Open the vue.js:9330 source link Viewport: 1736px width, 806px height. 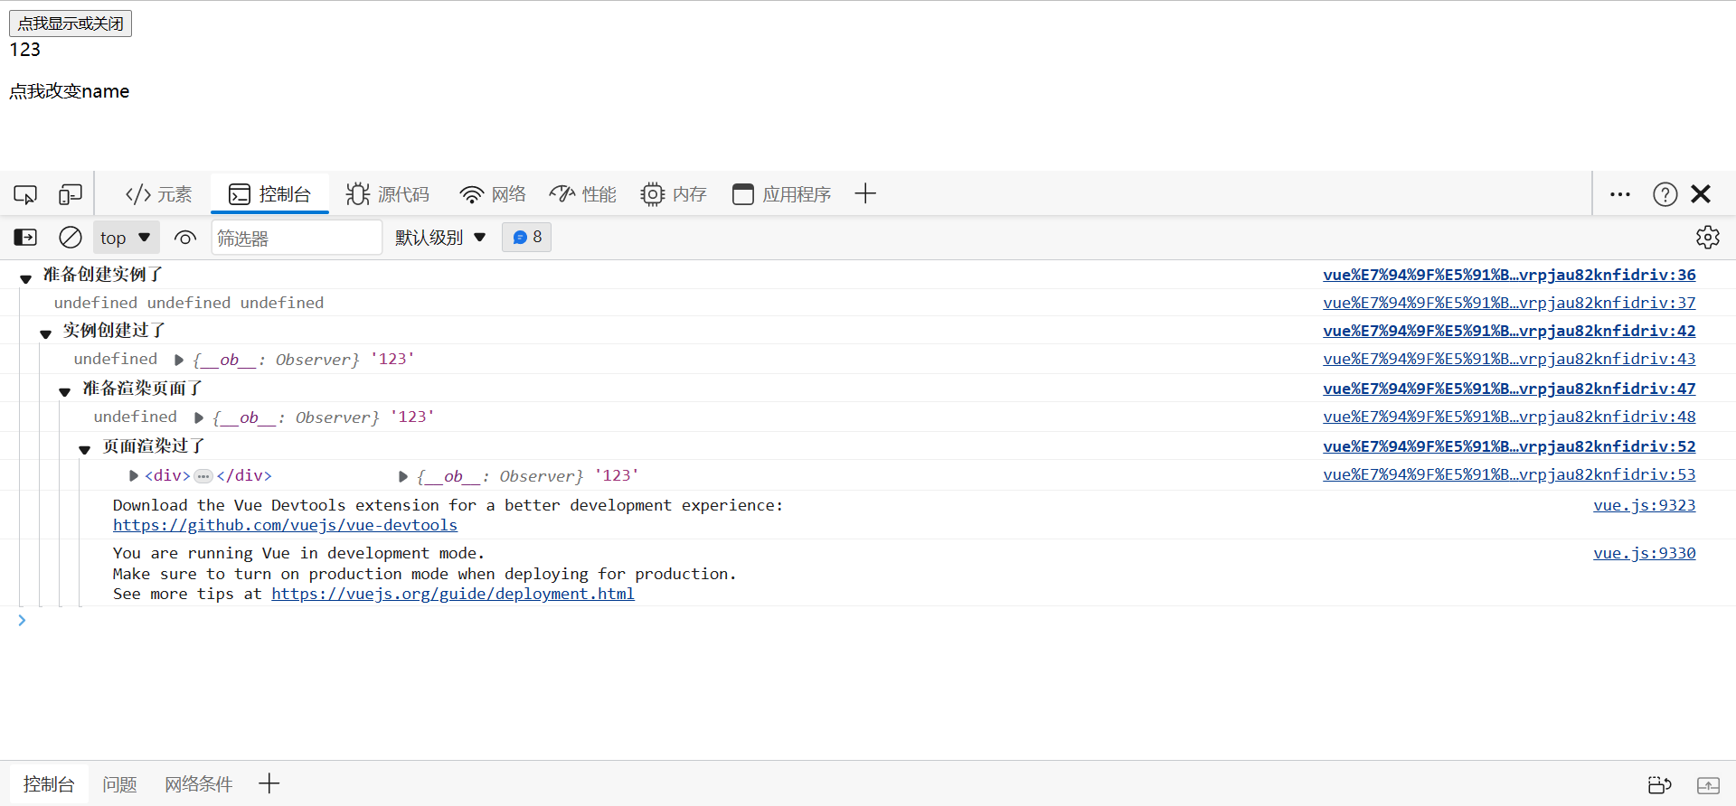pyautogui.click(x=1644, y=553)
